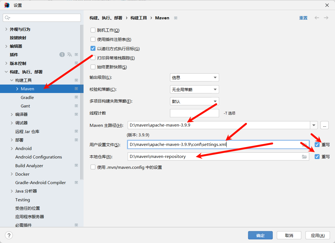Image resolution: width=335 pixels, height=243 pixels.
Task: Click the project-level icon on the Maven row
Action: pyautogui.click(x=76, y=89)
